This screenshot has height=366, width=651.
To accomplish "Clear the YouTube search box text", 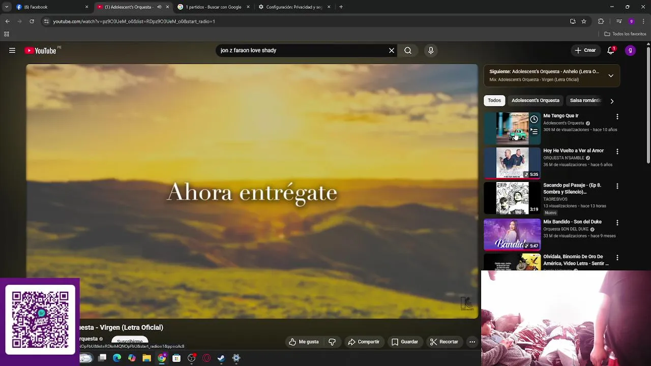I will (x=392, y=50).
